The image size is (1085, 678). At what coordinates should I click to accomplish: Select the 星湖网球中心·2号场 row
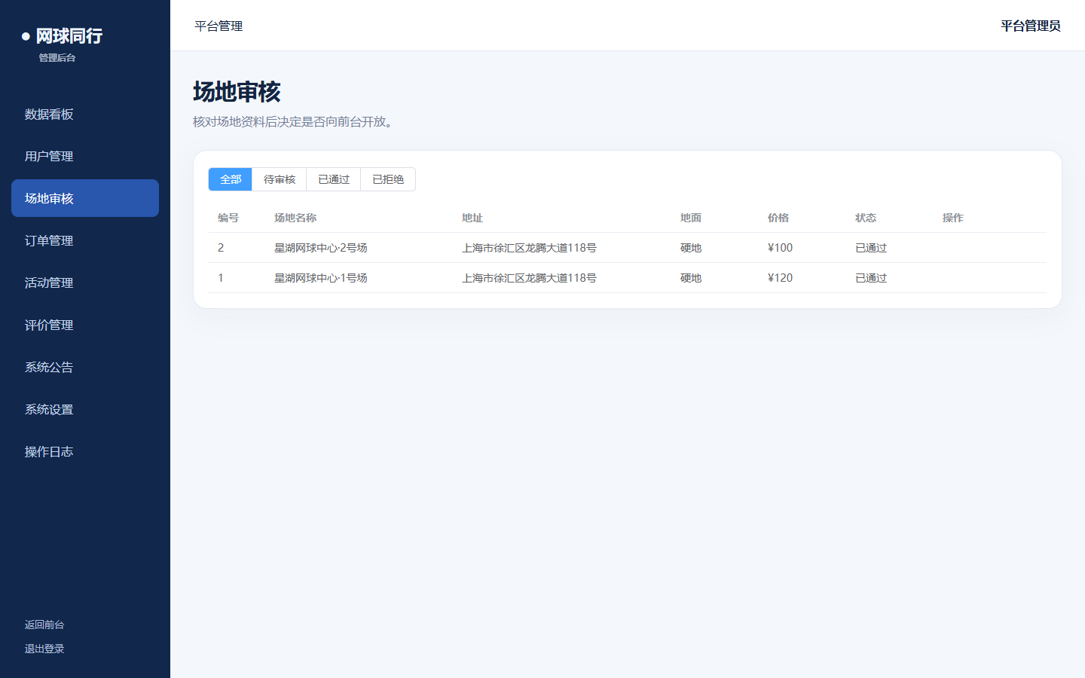[627, 248]
